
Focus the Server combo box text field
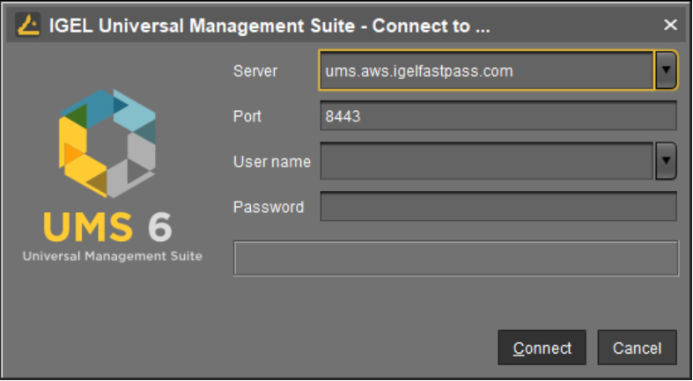[x=486, y=70]
